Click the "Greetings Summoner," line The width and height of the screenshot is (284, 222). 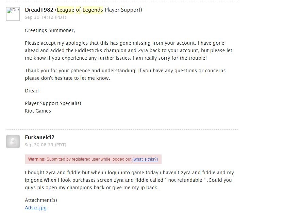50,30
